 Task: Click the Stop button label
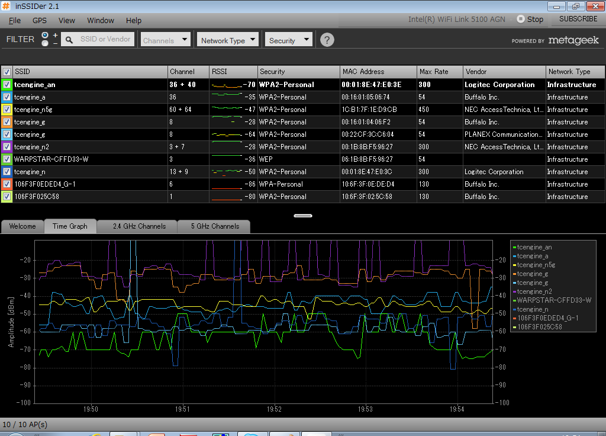tap(535, 20)
